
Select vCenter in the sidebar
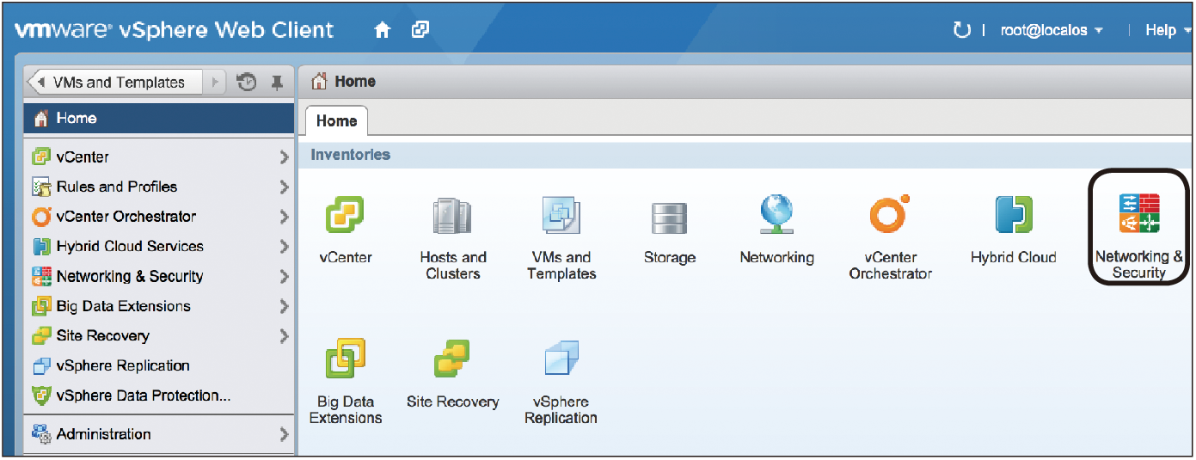coord(159,157)
